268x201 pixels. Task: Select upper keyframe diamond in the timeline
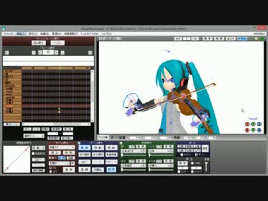[x=59, y=109]
